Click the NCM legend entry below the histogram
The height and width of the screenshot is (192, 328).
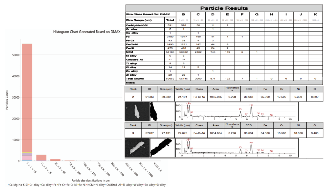(90, 185)
